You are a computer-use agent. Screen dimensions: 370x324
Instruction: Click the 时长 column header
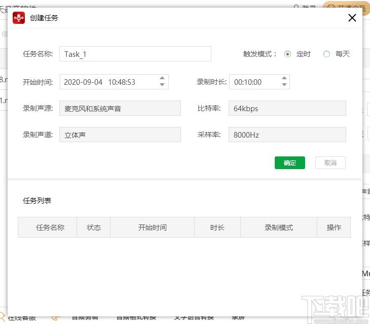click(217, 228)
